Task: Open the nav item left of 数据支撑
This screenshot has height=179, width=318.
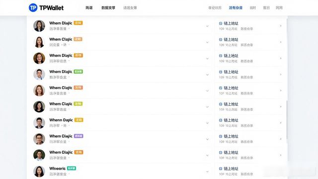Action: point(89,8)
